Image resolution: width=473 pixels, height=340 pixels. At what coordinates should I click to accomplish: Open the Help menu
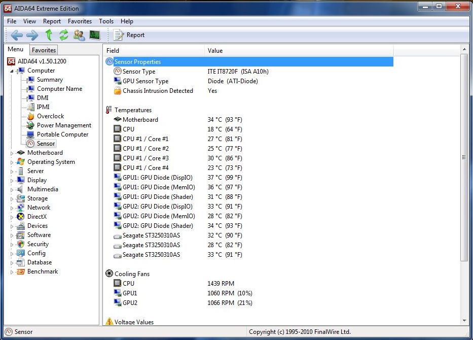pyautogui.click(x=127, y=21)
